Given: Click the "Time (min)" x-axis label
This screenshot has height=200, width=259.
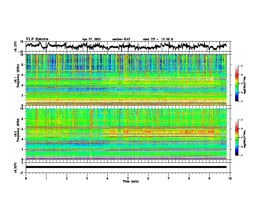Looking at the screenshot, I should coord(131,181).
